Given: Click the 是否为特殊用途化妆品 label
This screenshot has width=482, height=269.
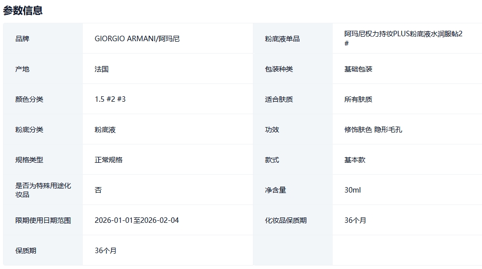Looking at the screenshot, I should (43, 190).
